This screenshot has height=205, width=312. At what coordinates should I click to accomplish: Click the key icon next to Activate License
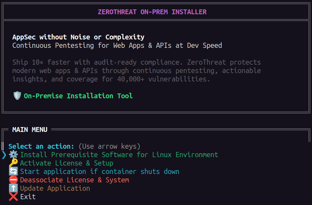pos(13,163)
